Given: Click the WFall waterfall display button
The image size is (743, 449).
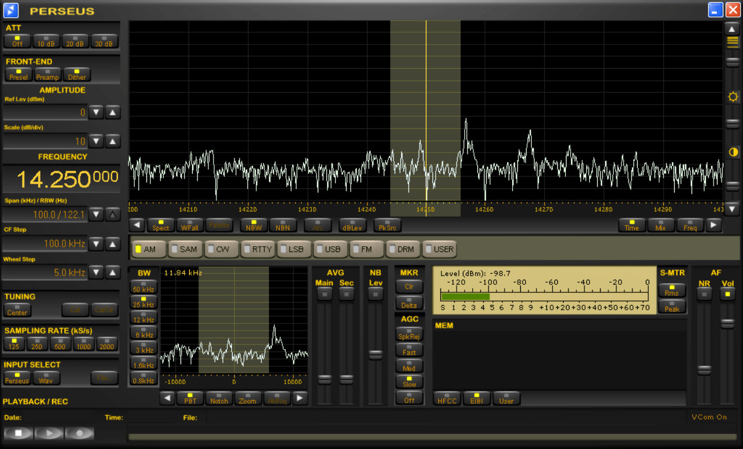Looking at the screenshot, I should [190, 225].
